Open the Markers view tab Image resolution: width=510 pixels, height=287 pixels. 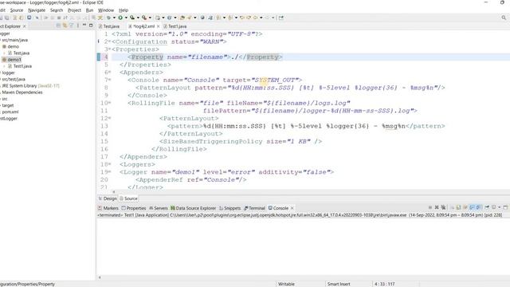[x=108, y=208]
